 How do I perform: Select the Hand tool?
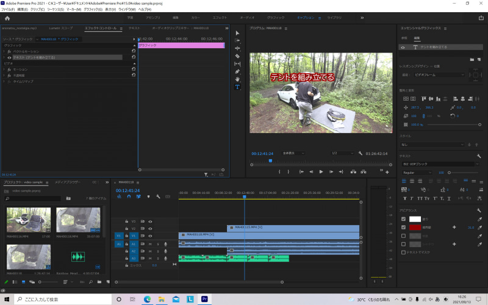[237, 79]
